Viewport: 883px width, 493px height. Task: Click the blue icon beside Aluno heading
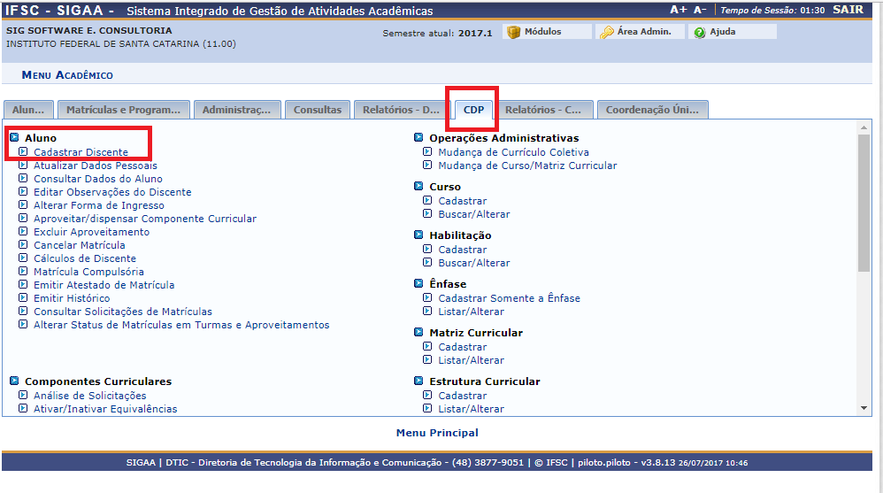click(14, 138)
